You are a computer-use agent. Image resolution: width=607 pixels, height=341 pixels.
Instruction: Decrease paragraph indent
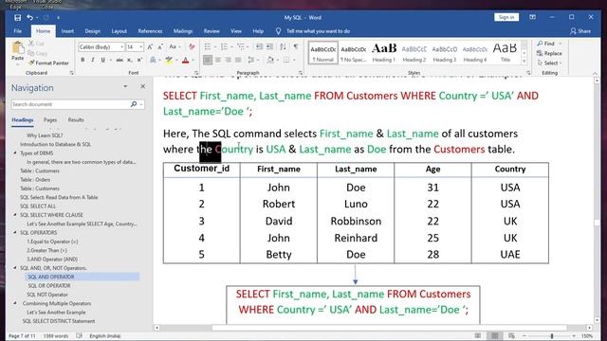point(259,46)
